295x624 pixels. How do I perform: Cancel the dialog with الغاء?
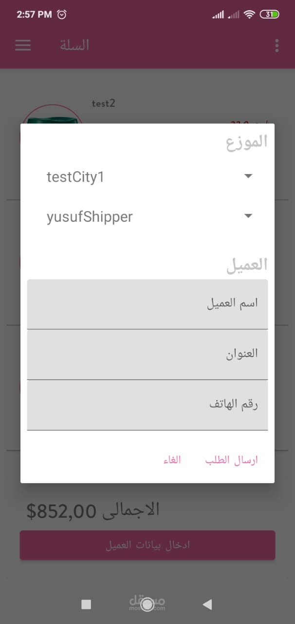point(172,460)
